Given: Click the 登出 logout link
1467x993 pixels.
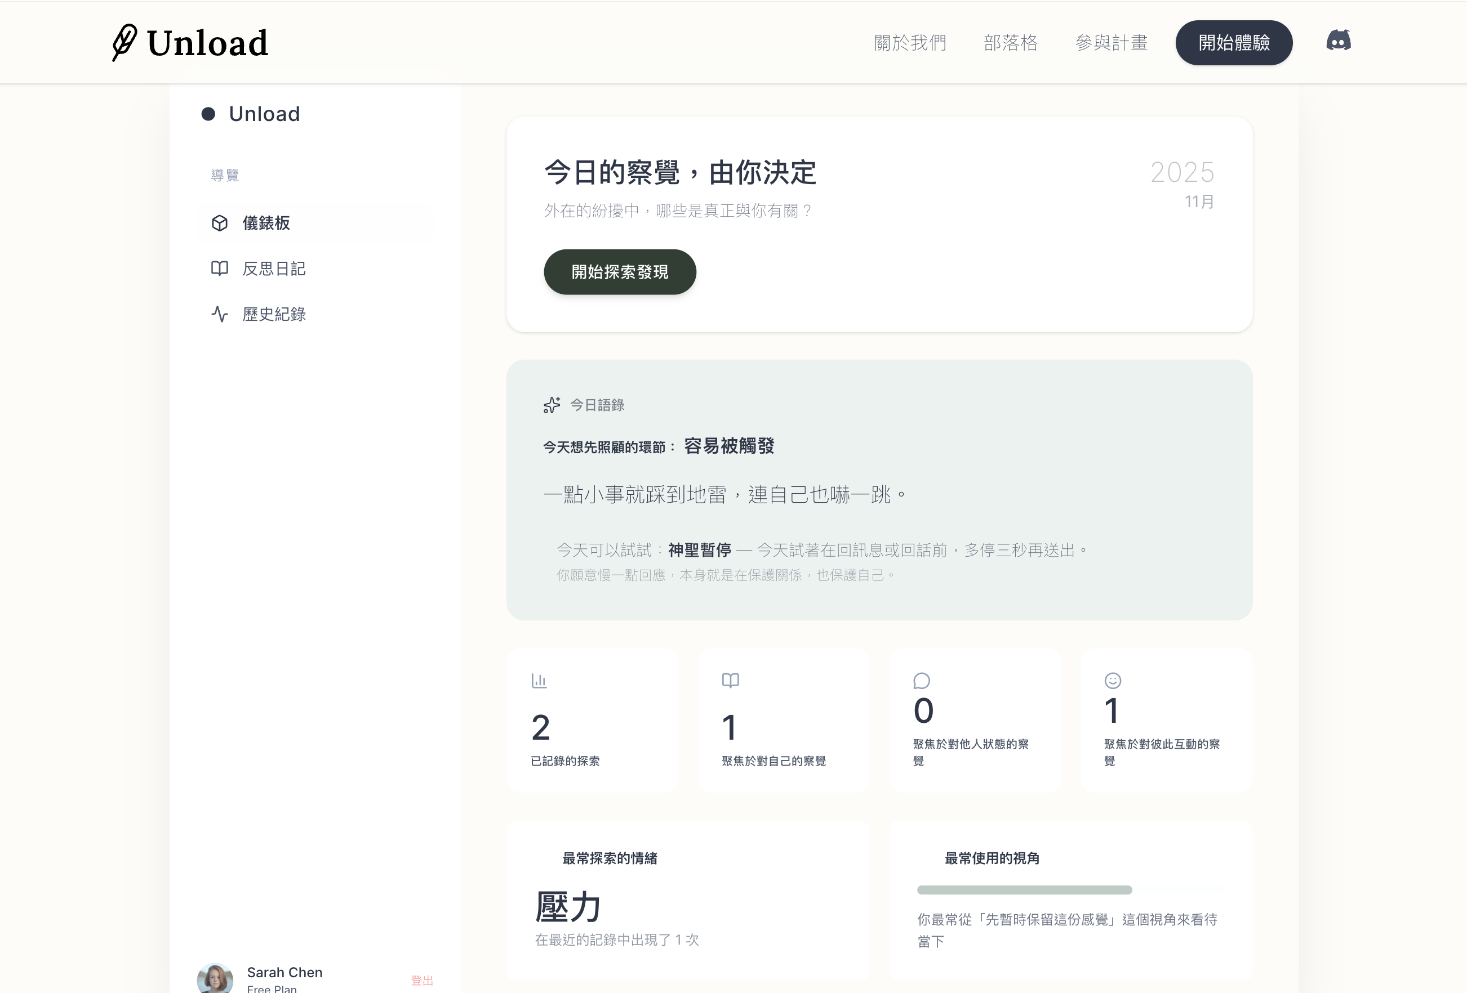Looking at the screenshot, I should 421,981.
